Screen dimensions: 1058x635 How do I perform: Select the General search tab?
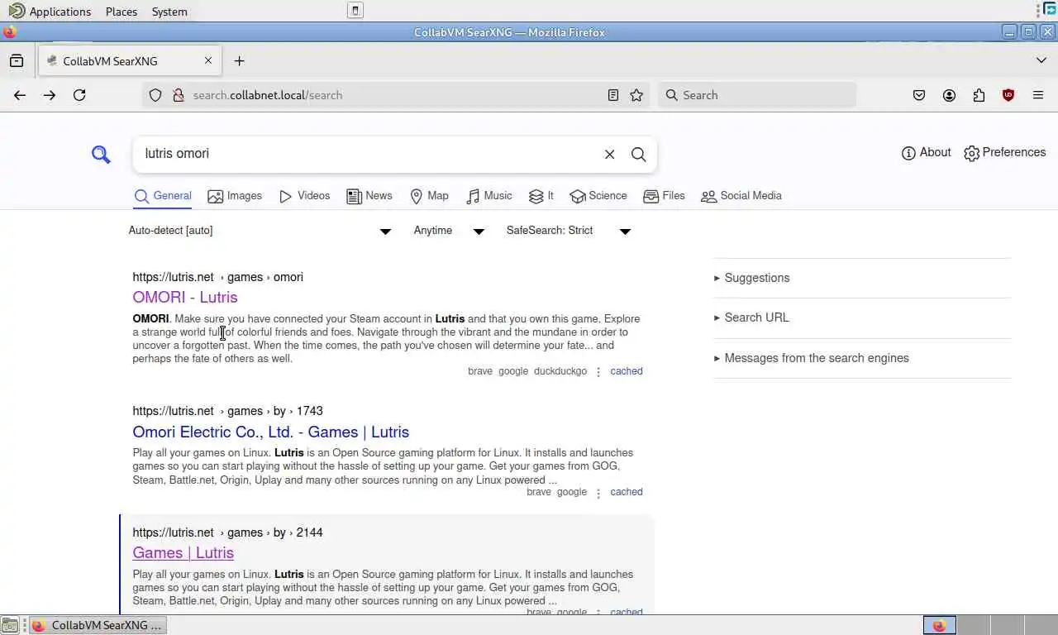pyautogui.click(x=163, y=196)
